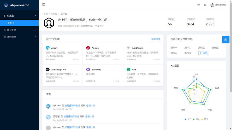Click the 8/24 团队排名 value
232x130 pixels.
[190, 24]
